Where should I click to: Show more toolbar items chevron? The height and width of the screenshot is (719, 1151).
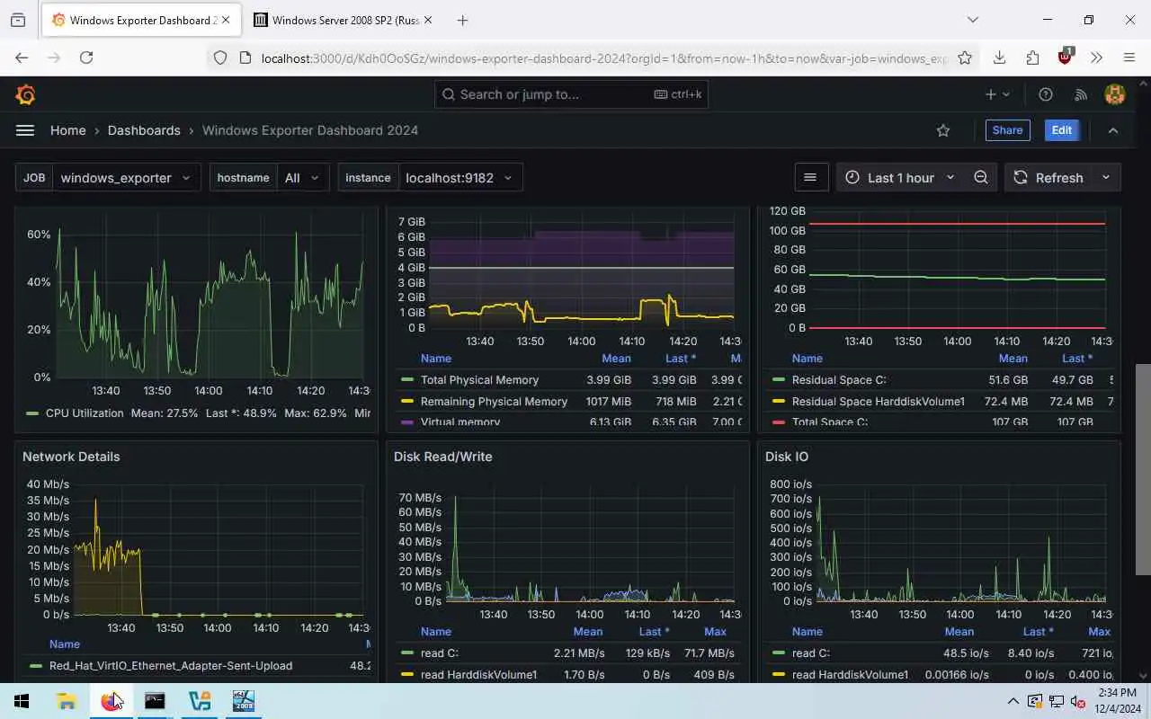(x=1096, y=58)
